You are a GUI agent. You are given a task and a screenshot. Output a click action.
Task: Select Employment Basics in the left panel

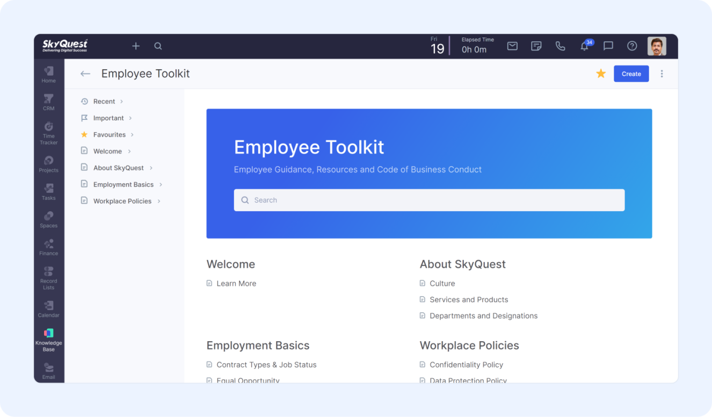(x=123, y=185)
